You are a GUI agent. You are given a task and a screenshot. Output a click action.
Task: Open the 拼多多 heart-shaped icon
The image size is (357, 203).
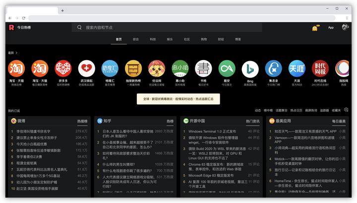(63, 68)
